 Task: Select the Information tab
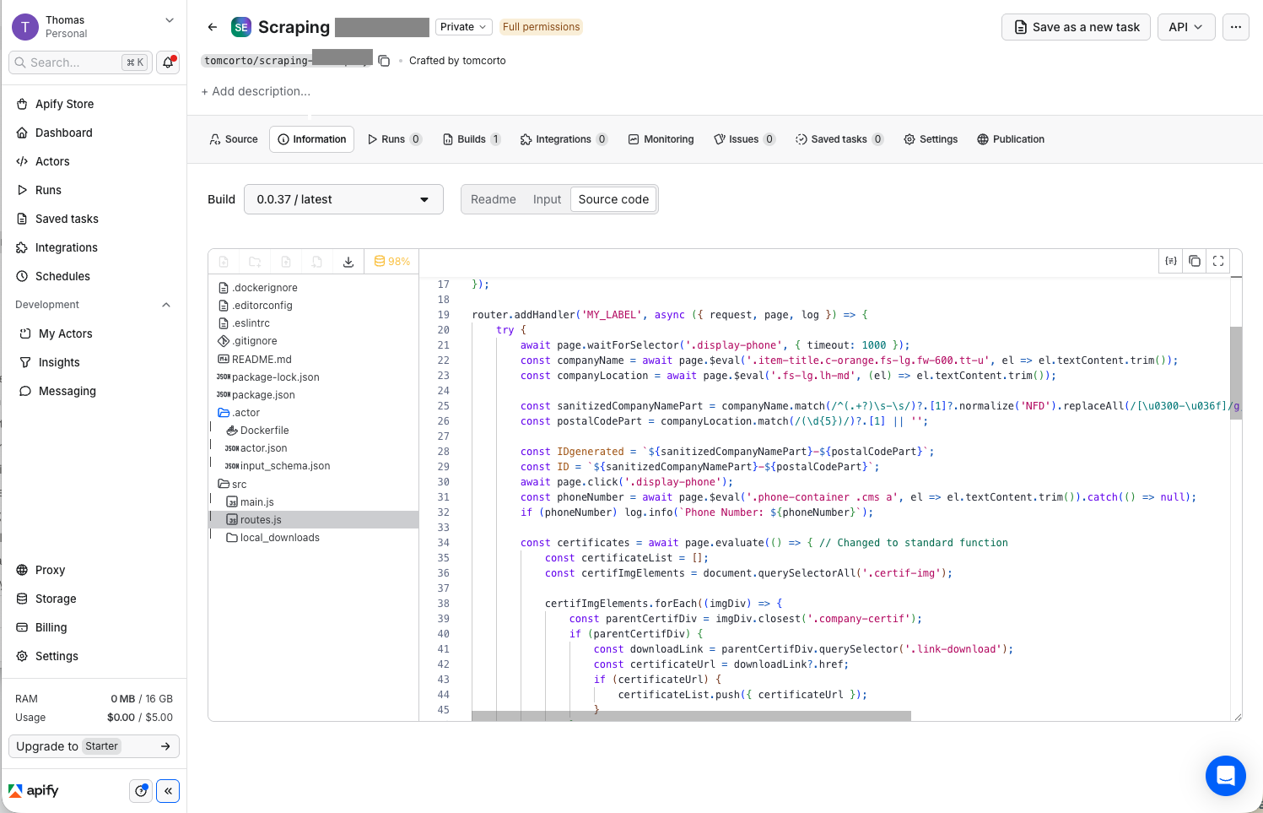click(x=311, y=139)
